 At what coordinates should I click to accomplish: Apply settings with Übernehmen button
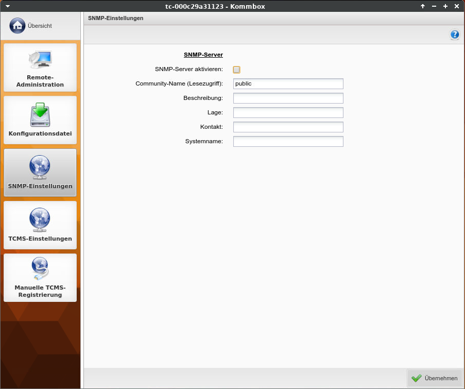click(435, 378)
